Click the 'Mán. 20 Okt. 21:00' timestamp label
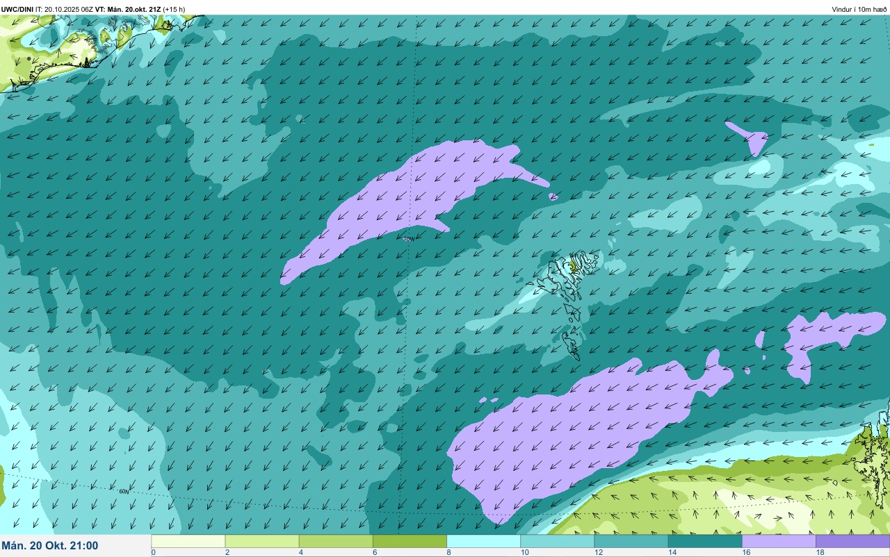 [x=50, y=546]
